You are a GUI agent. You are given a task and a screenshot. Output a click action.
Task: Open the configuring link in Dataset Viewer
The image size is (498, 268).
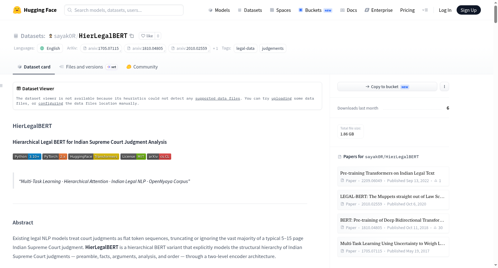(x=51, y=103)
